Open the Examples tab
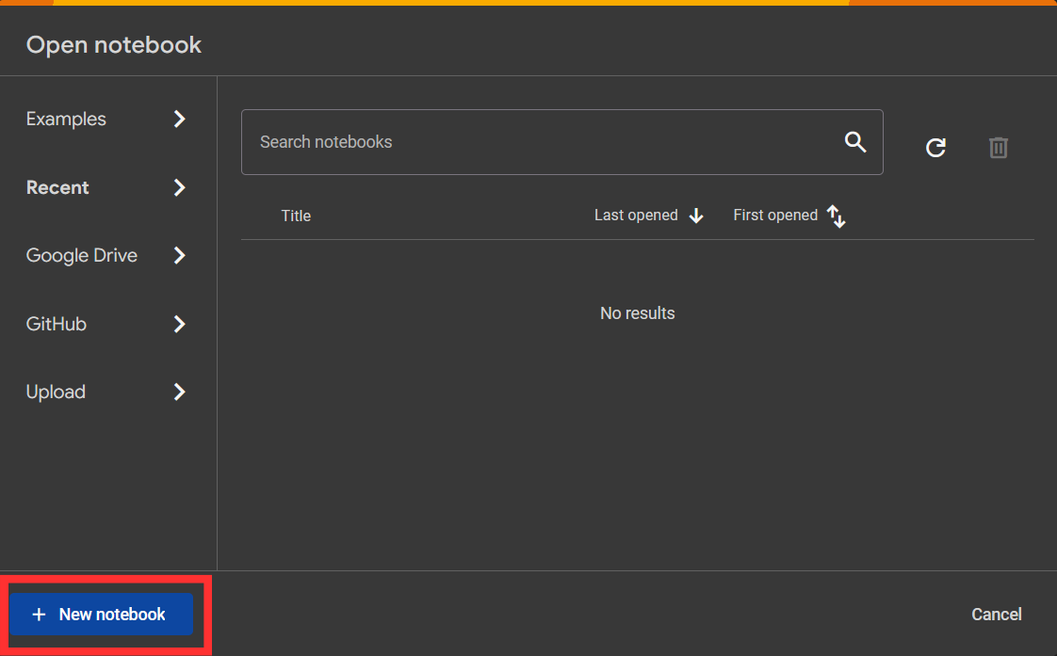 pyautogui.click(x=66, y=120)
